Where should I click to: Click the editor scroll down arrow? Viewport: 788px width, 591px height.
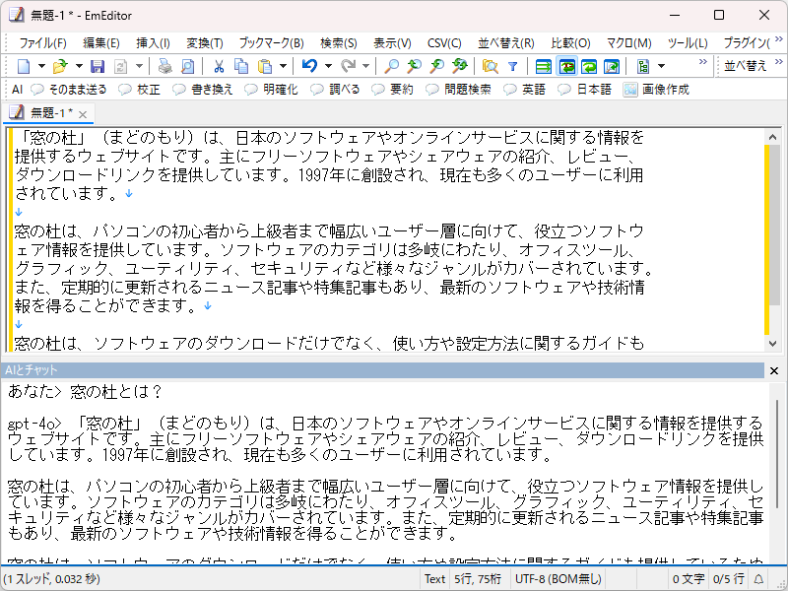(772, 344)
